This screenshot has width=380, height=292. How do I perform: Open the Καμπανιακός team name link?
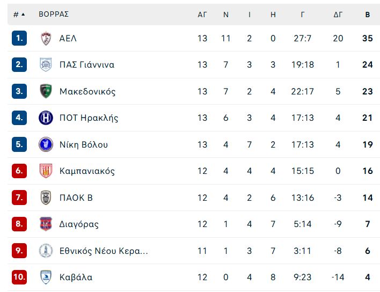coord(87,171)
